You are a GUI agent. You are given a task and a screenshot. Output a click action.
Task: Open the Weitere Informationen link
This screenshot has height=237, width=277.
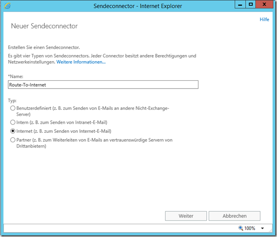tap(81, 62)
